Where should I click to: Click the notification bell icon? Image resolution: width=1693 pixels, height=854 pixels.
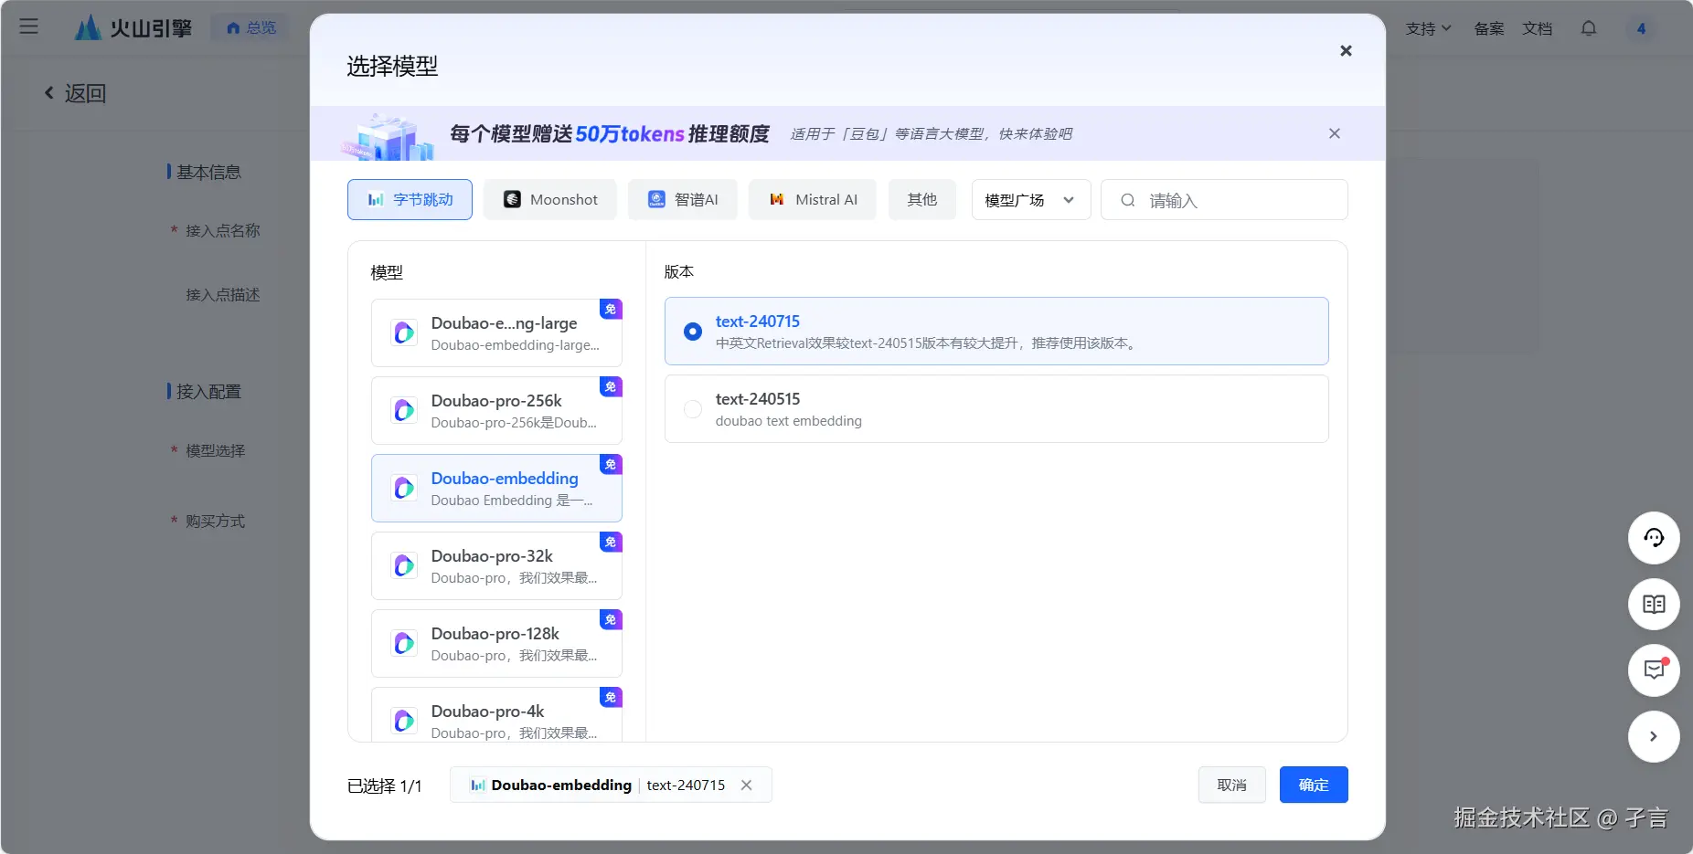click(x=1589, y=28)
